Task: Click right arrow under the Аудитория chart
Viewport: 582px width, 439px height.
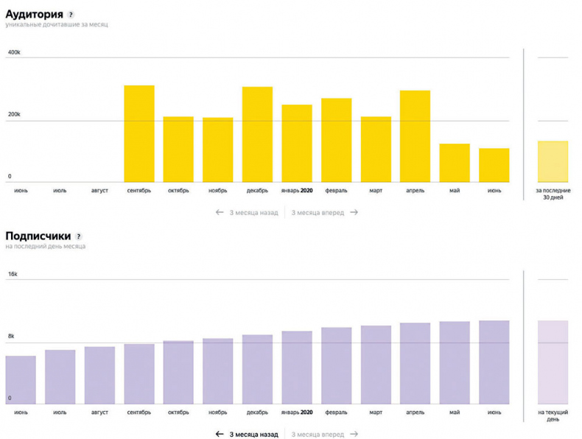Action: (354, 212)
